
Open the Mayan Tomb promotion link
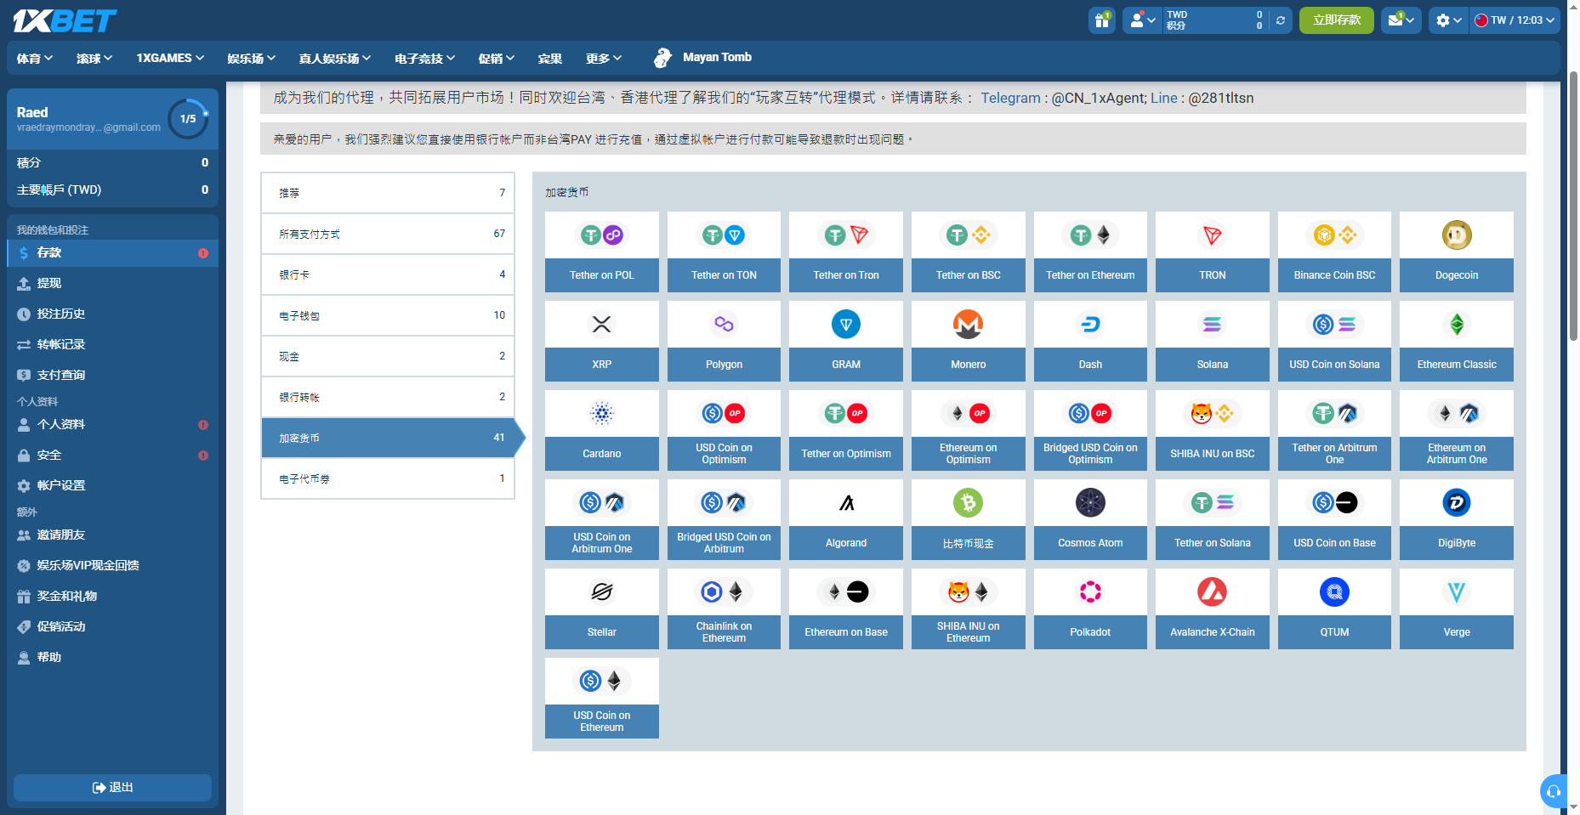(702, 58)
